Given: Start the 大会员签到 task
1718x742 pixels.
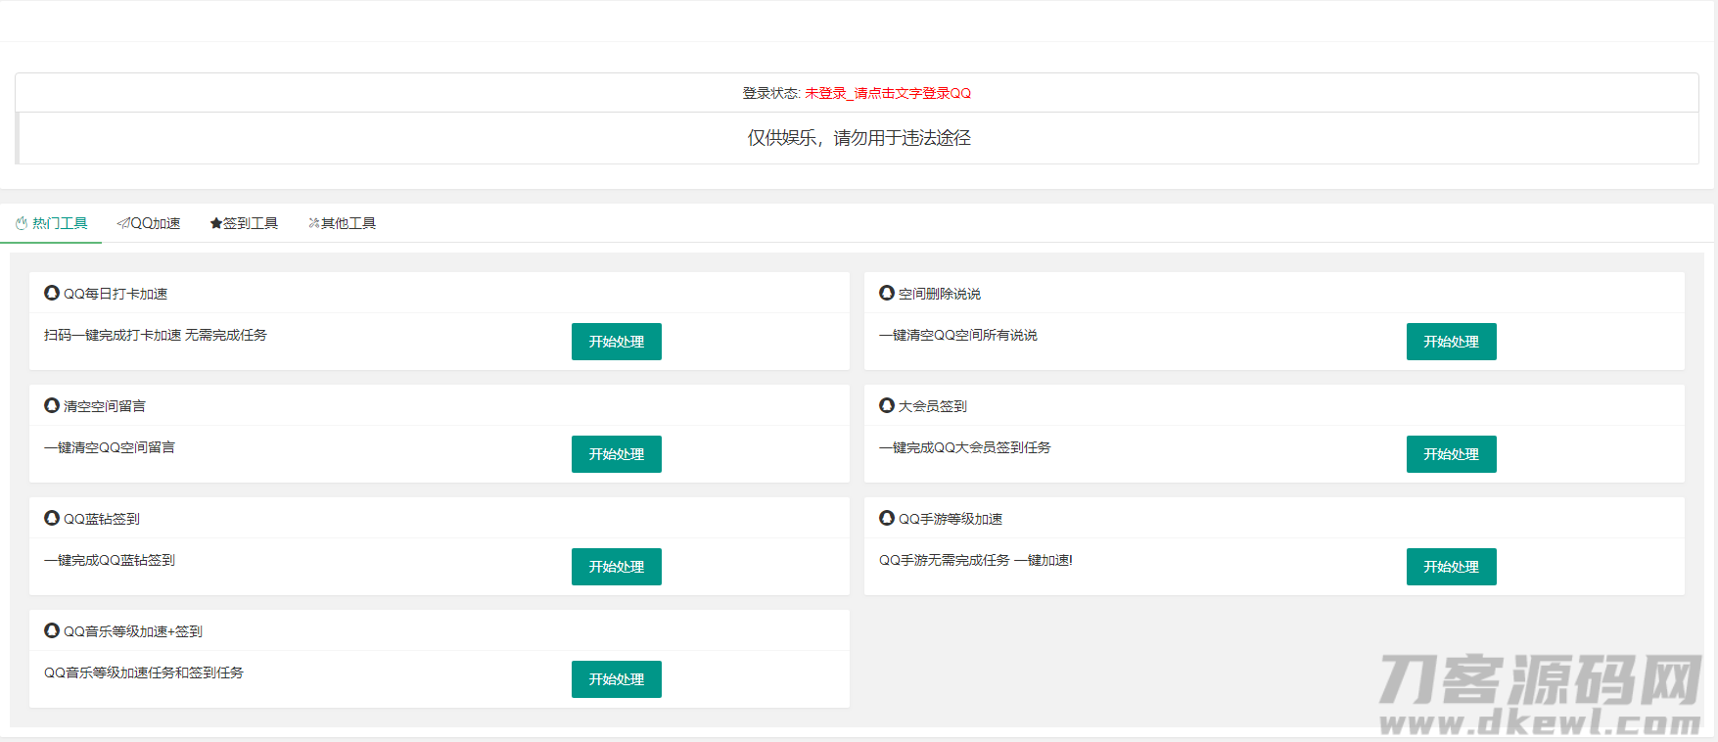Looking at the screenshot, I should click(1451, 454).
